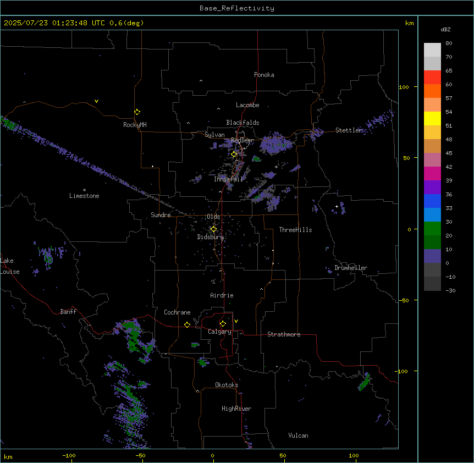The height and width of the screenshot is (463, 474).
Task: Select the purple 39–36 dBZ legend swatch
Action: point(432,187)
